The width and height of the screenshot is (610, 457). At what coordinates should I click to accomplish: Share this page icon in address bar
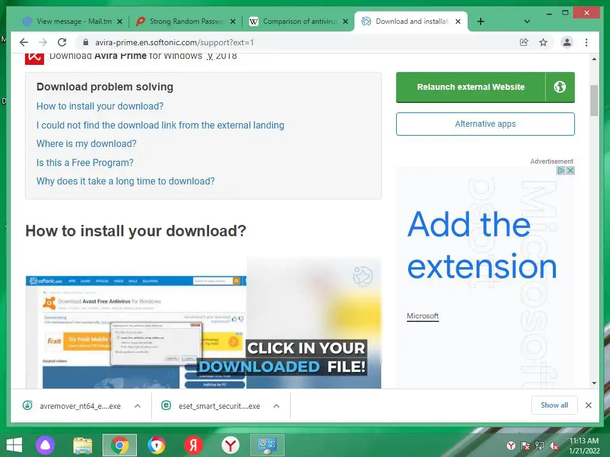524,42
